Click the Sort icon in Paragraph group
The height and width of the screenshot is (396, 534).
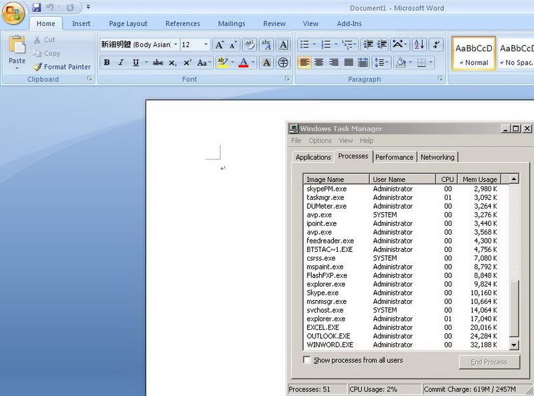click(x=419, y=45)
